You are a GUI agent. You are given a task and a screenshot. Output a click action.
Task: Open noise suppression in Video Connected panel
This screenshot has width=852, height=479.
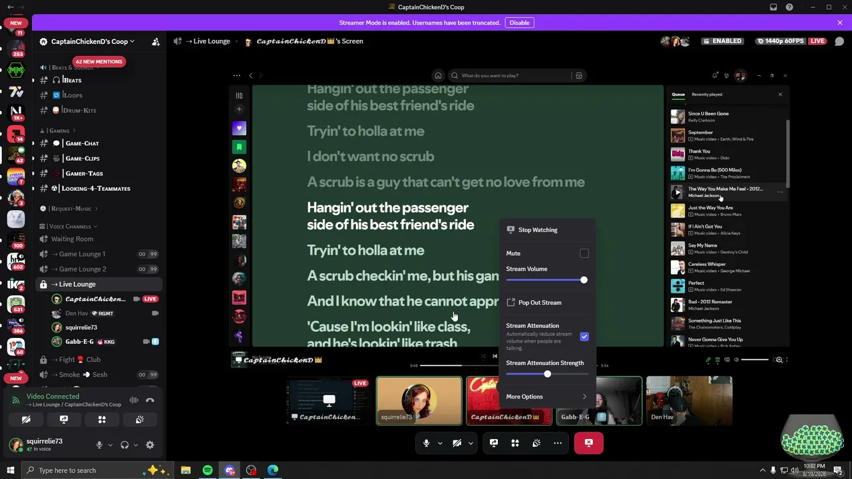click(x=134, y=400)
